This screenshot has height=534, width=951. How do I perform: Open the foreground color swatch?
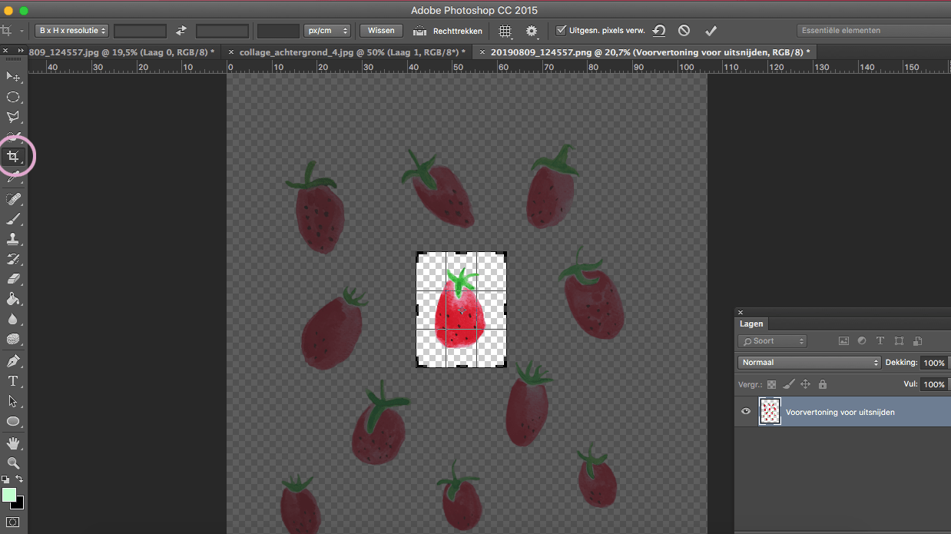tap(9, 495)
